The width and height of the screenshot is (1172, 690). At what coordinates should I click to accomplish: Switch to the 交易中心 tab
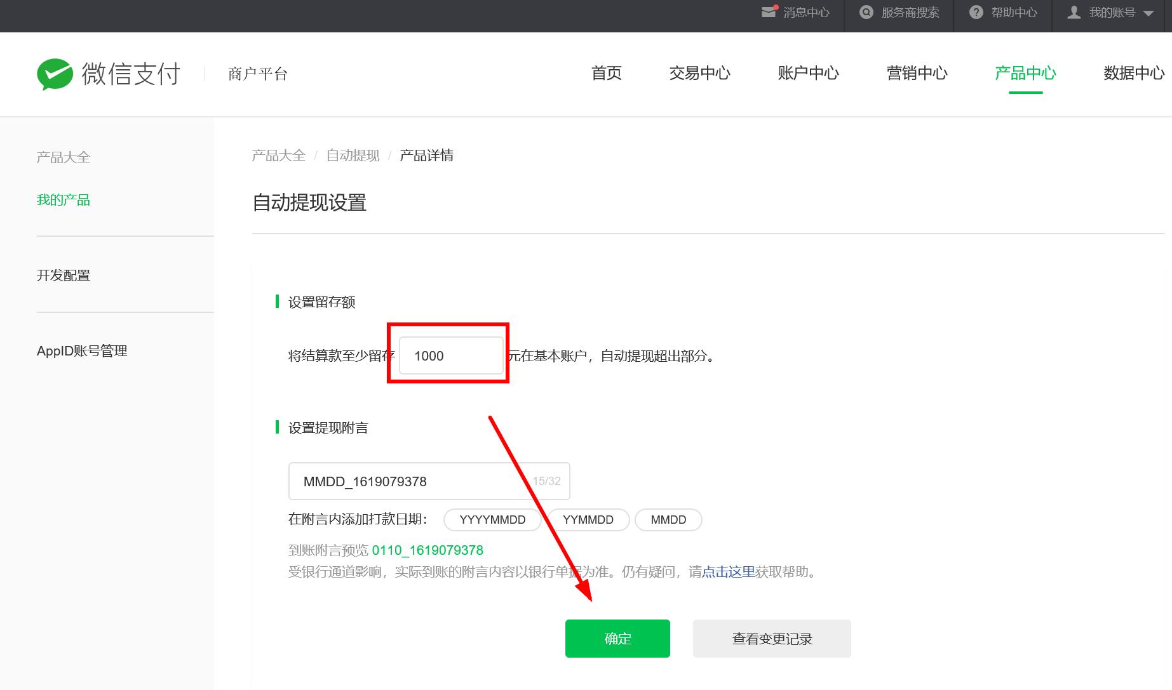click(x=699, y=73)
